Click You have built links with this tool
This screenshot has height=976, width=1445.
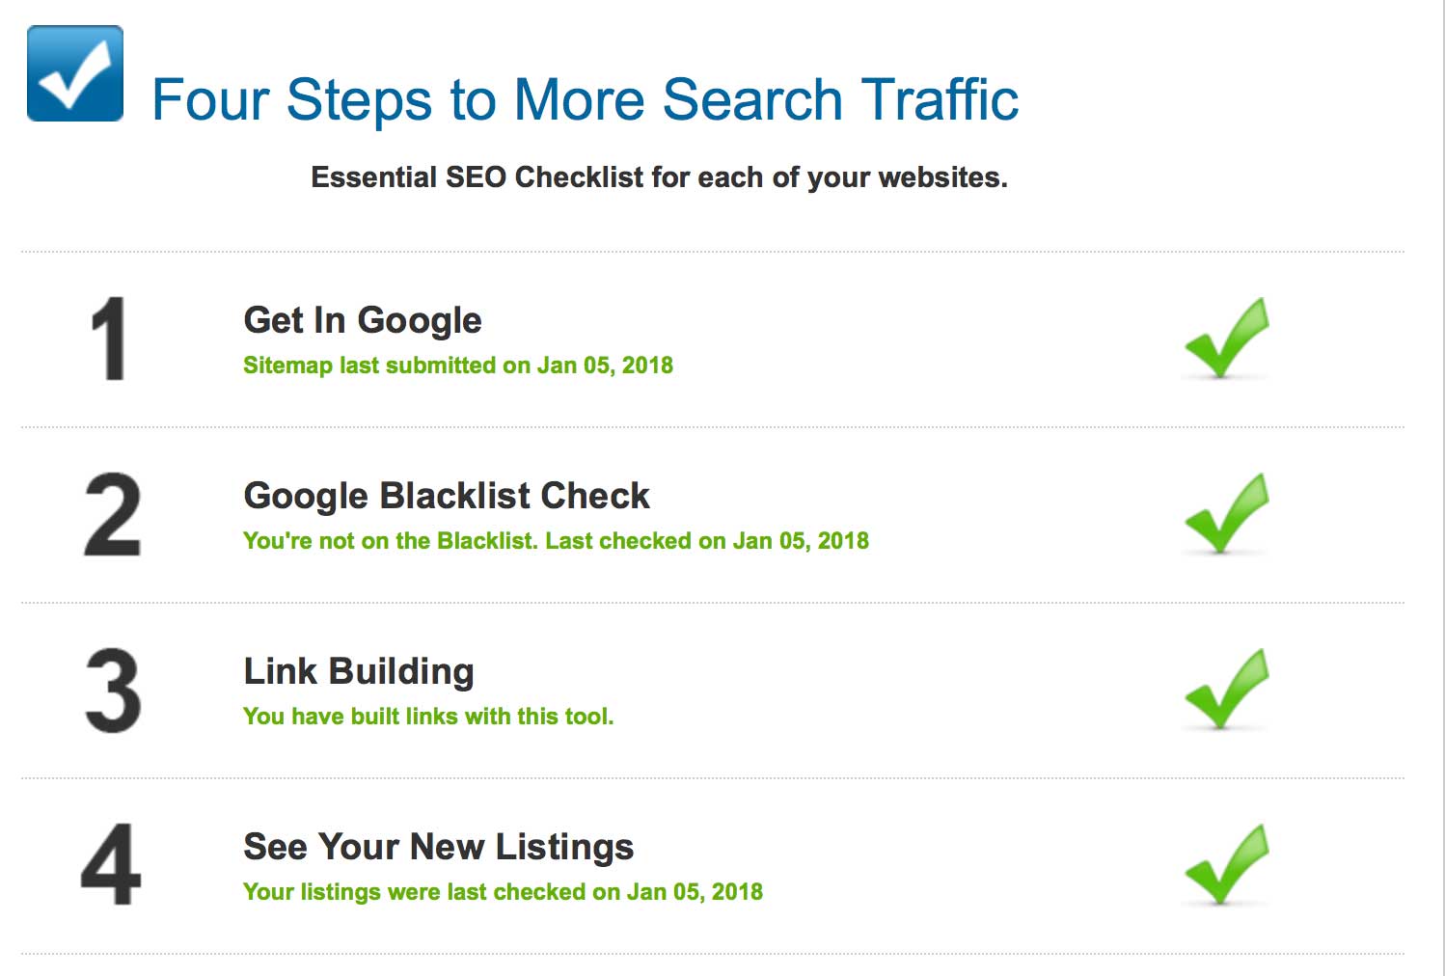[x=428, y=717]
